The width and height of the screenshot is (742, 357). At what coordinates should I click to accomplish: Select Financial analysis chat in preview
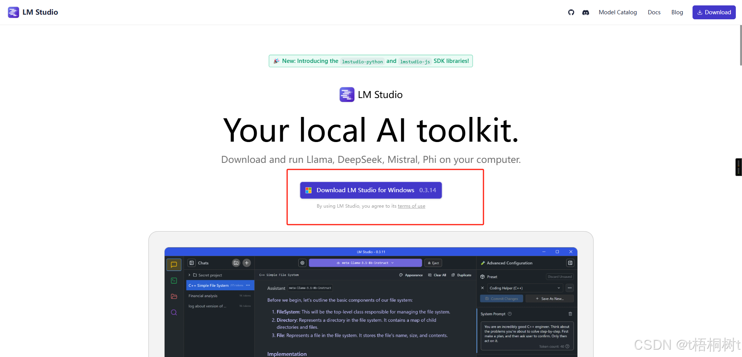(x=220, y=296)
